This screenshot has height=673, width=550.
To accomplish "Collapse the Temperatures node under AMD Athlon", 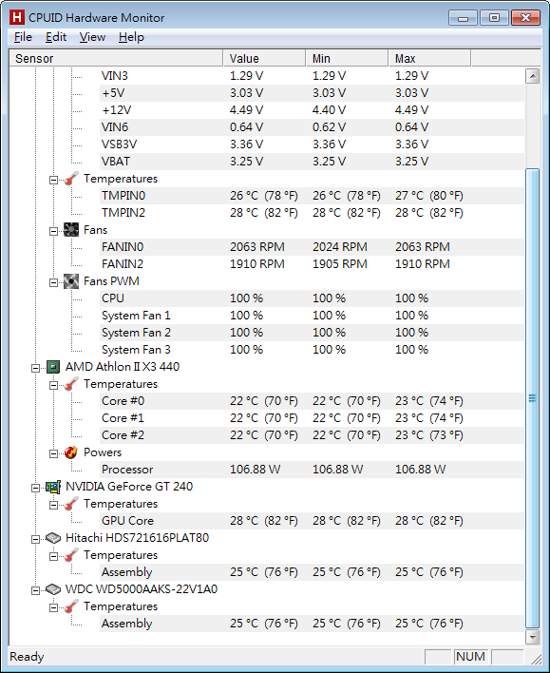I will 53,385.
